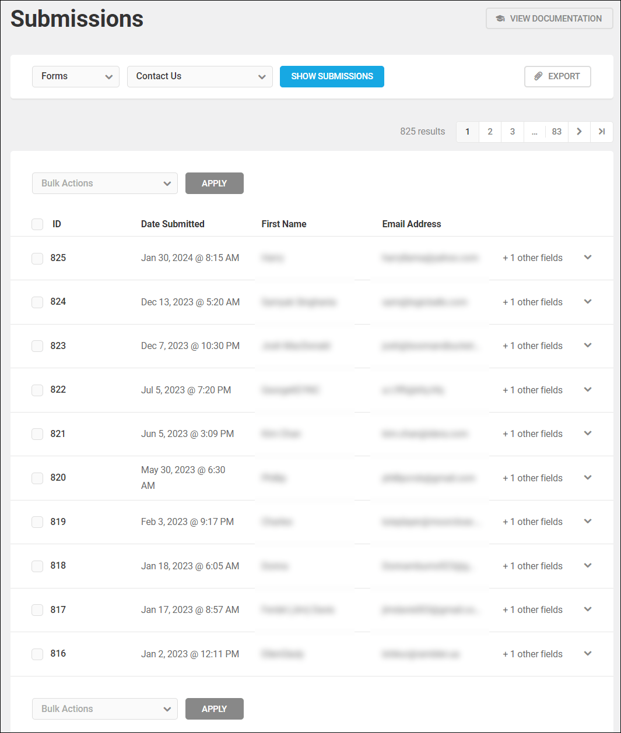This screenshot has width=621, height=733.
Task: Click '+ 1 other fields' in row 820
Action: pos(533,478)
